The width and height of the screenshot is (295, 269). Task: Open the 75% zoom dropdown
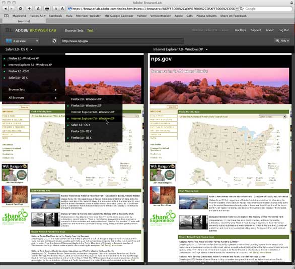(x=282, y=41)
